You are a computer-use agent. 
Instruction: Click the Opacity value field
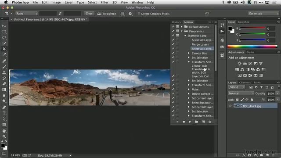pos(271,93)
